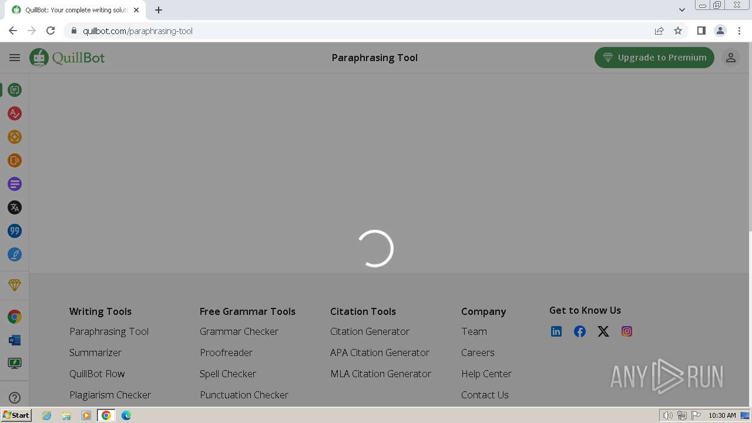Open the tab search dropdown arrow

point(681,10)
